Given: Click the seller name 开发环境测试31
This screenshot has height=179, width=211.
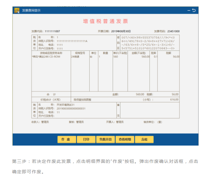Looking at the screenshot, I should 66,105.
